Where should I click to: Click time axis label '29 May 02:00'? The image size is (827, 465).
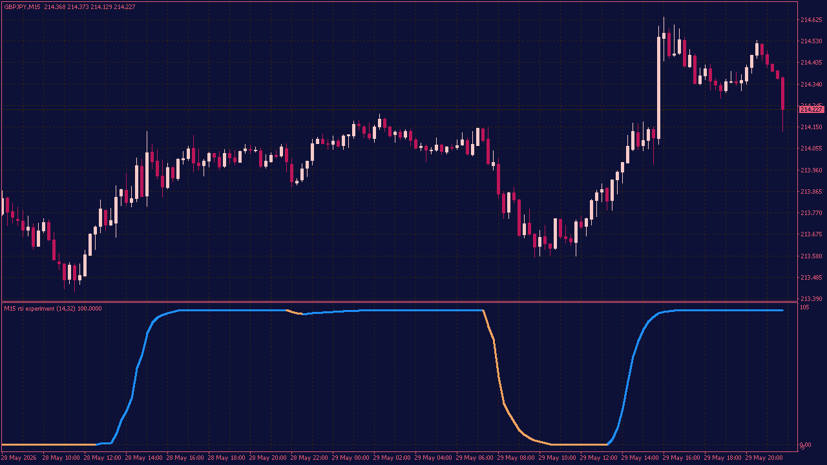click(392, 458)
